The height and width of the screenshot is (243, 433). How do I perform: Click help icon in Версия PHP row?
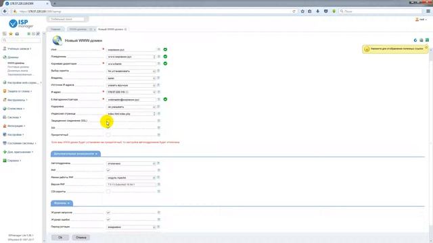coord(159,184)
